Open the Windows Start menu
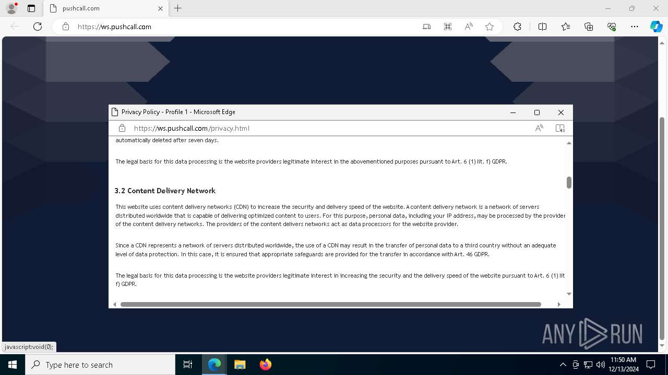 (x=13, y=365)
